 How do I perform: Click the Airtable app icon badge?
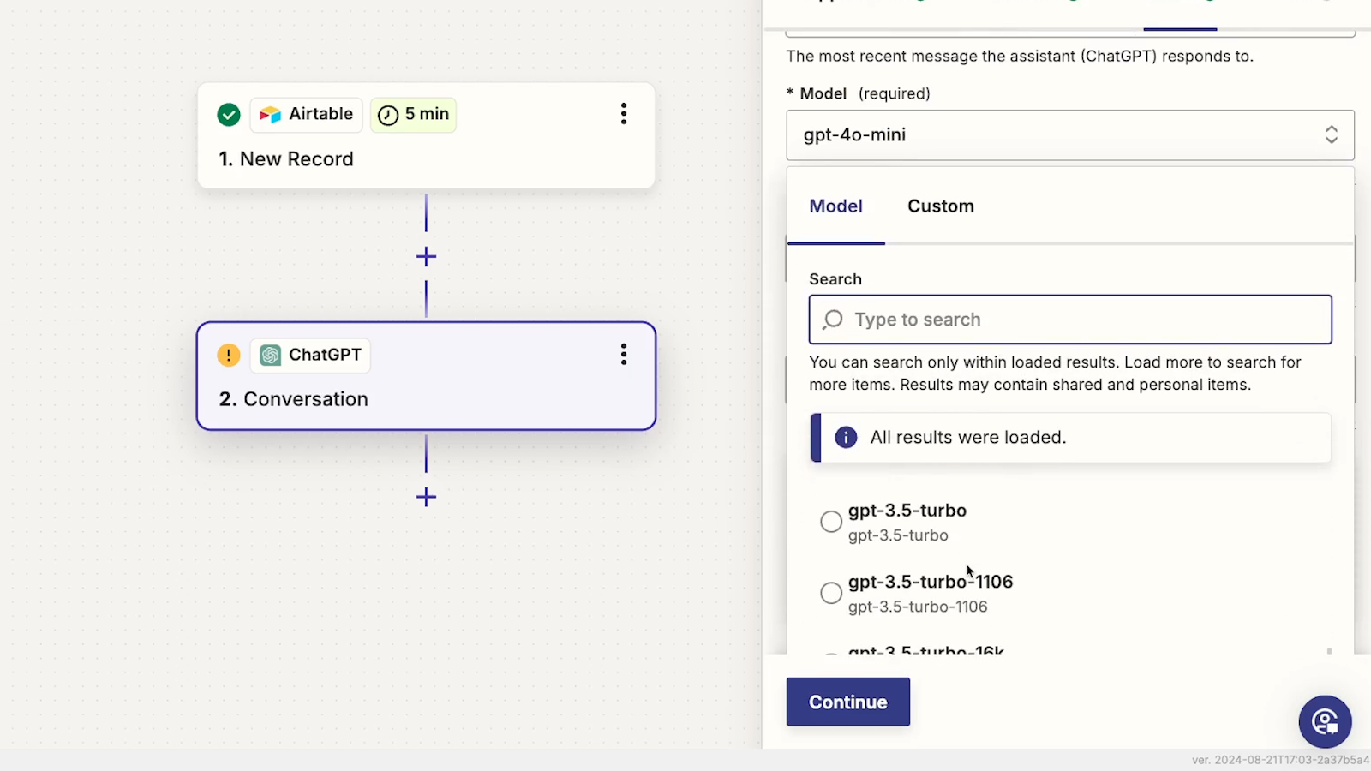click(306, 114)
